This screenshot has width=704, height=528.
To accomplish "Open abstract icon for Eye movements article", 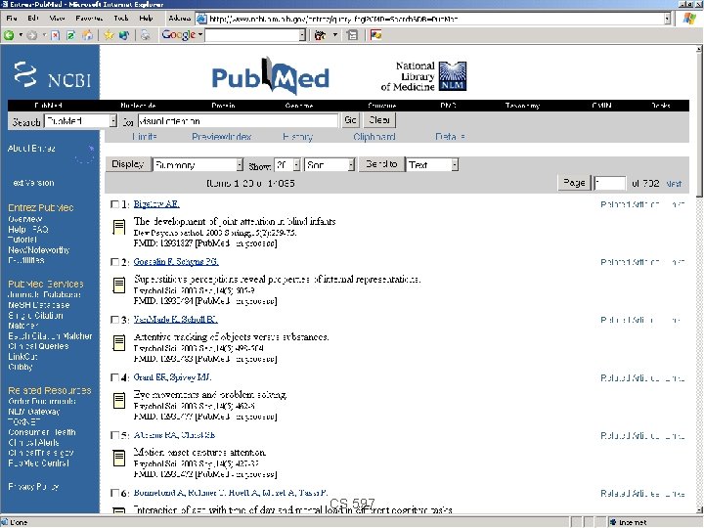I will click(119, 401).
